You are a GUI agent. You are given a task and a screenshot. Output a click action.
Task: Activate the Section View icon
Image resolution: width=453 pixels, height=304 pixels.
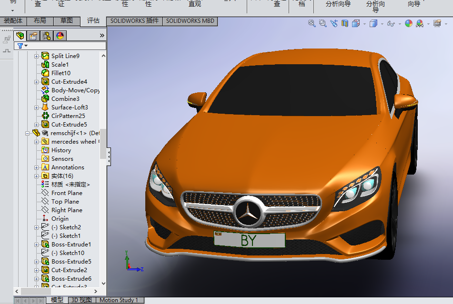[344, 23]
